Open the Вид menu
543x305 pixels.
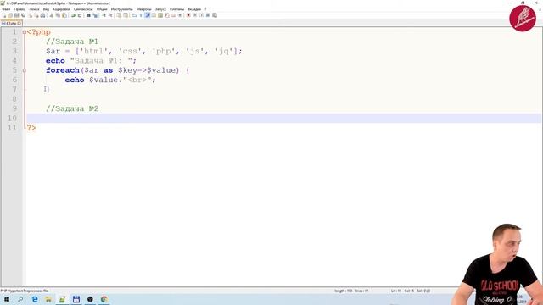click(x=46, y=9)
